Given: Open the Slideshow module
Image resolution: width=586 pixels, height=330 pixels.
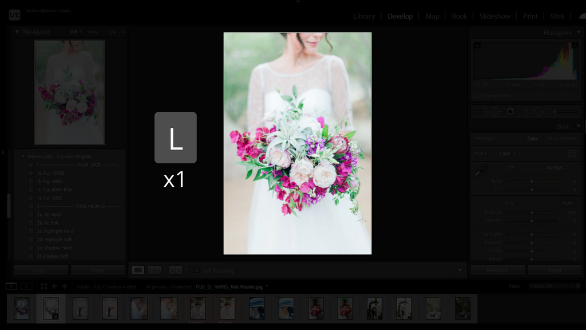Looking at the screenshot, I should pos(495,17).
